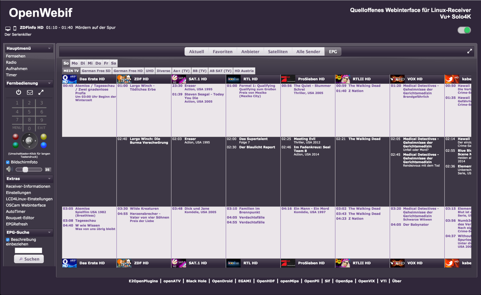
Task: Uncheck Beschreibung einbeziehen checkbox
Action: coord(8,240)
